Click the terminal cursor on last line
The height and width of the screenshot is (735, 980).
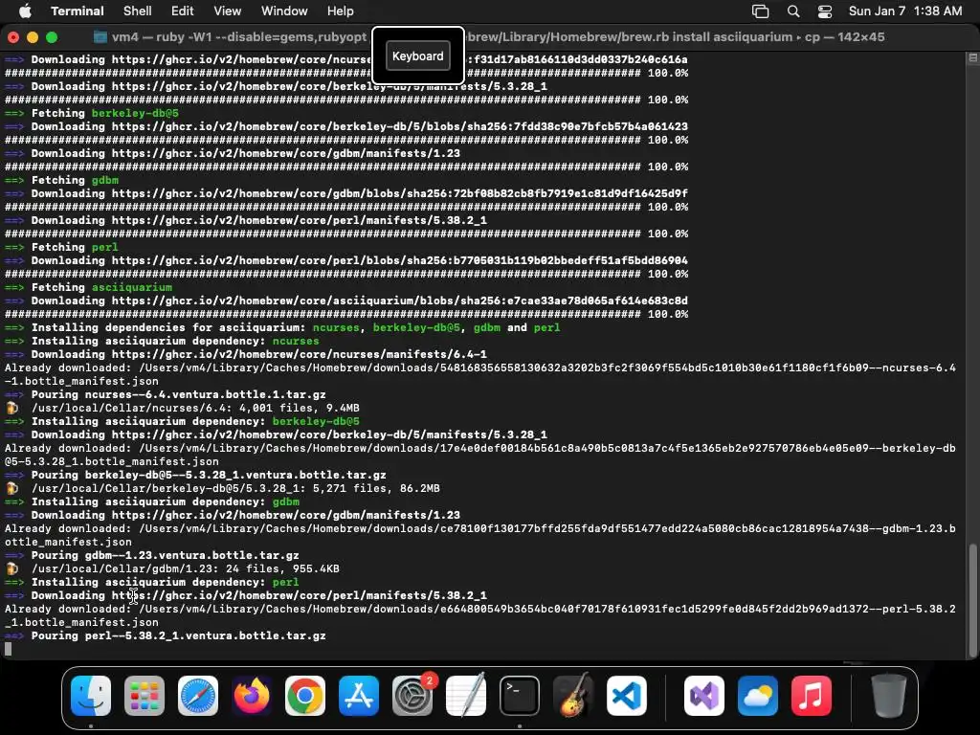[x=8, y=649]
